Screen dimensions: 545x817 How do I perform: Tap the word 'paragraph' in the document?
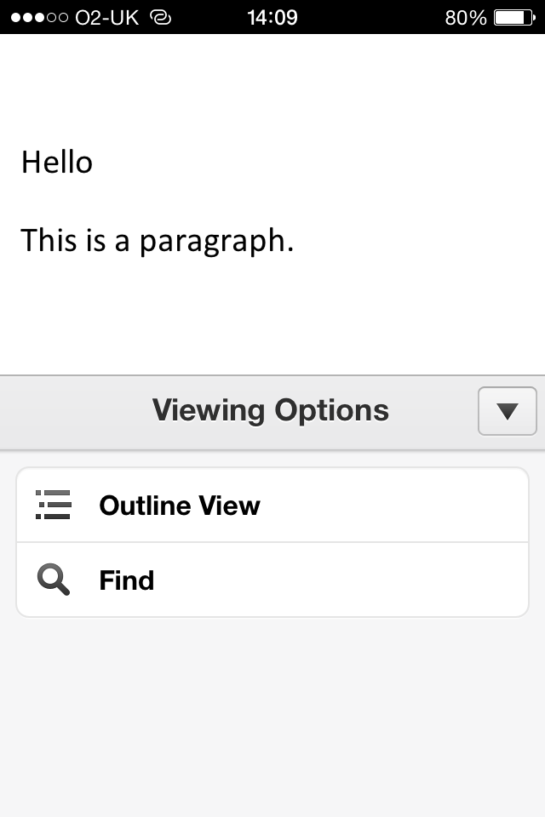point(212,243)
